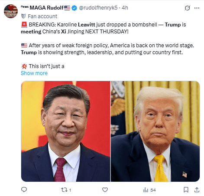Share post via upload arrow icon

click(x=197, y=189)
